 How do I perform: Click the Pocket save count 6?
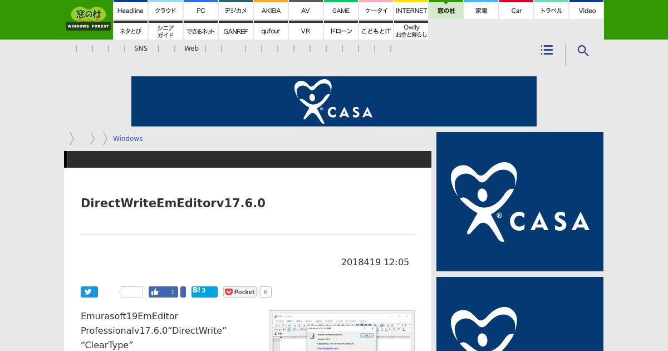(x=266, y=292)
